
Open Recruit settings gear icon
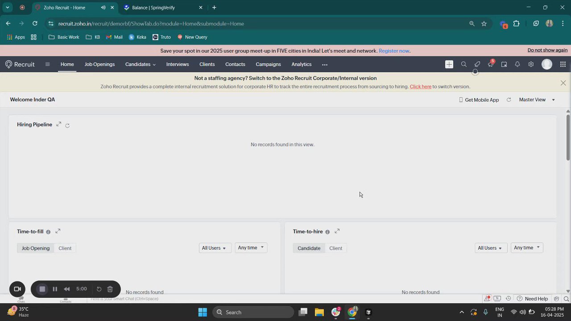[x=531, y=65]
